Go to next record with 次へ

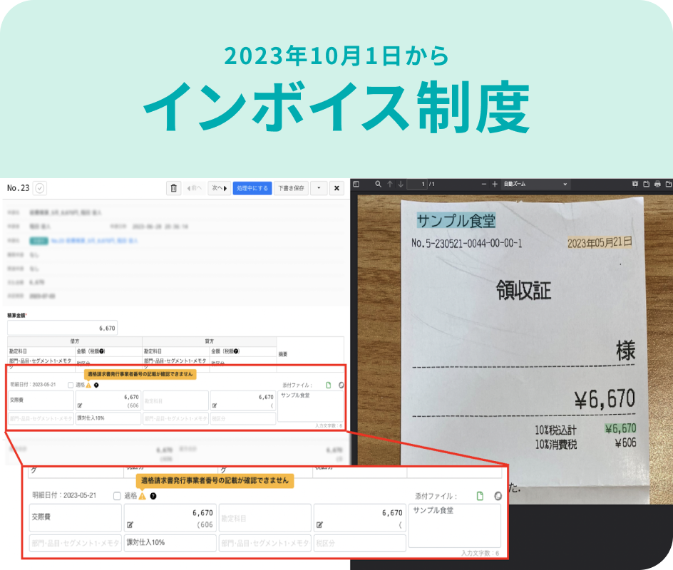pyautogui.click(x=219, y=188)
